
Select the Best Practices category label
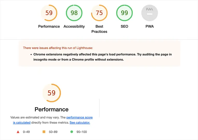(x=99, y=29)
